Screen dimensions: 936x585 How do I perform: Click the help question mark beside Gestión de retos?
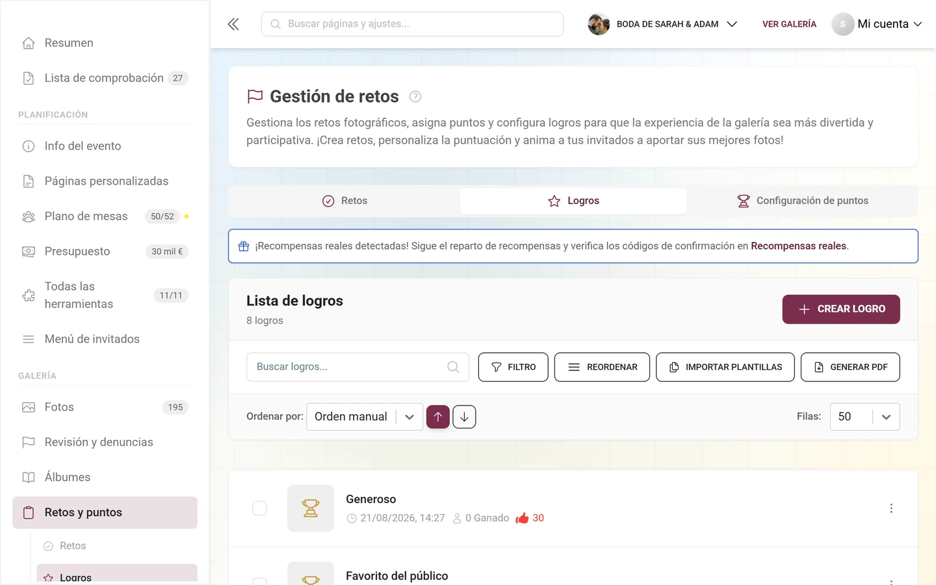(415, 97)
